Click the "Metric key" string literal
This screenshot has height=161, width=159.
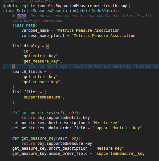(x=106, y=123)
